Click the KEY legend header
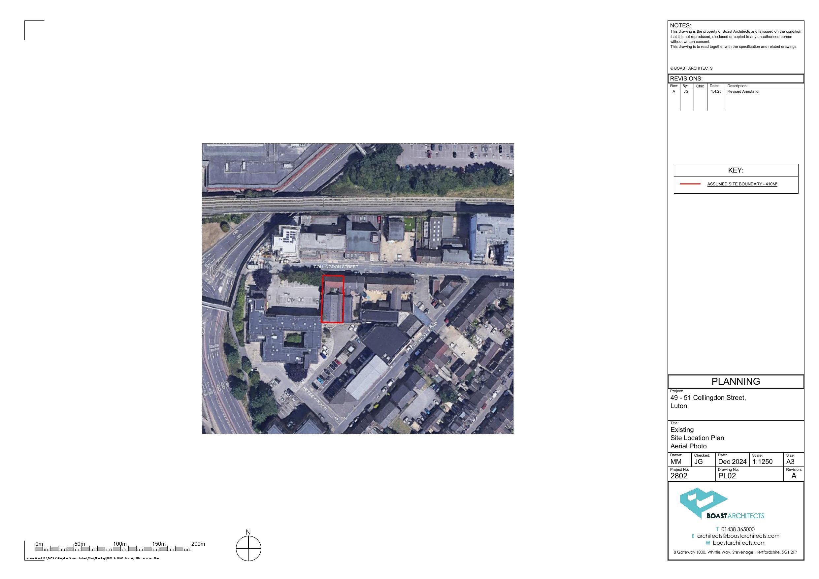This screenshot has width=819, height=579. [x=736, y=170]
